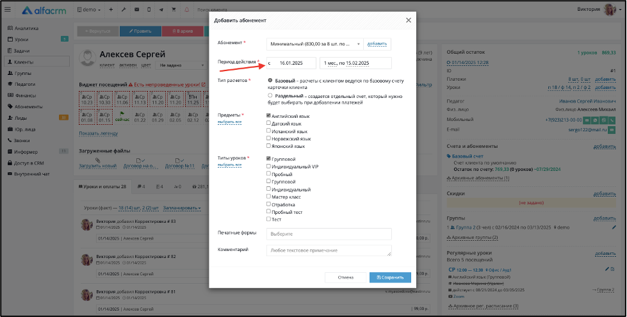627x317 pixels.
Task: Click the plus icon in top toolbar
Action: tap(111, 10)
